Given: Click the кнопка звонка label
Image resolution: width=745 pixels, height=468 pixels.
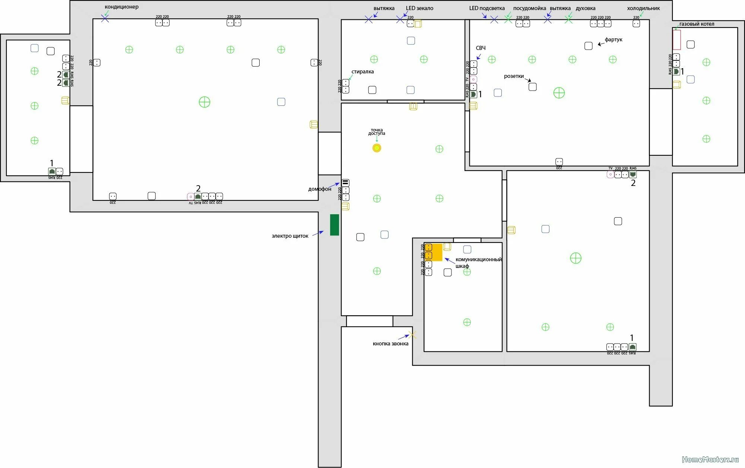Looking at the screenshot, I should pyautogui.click(x=390, y=344).
